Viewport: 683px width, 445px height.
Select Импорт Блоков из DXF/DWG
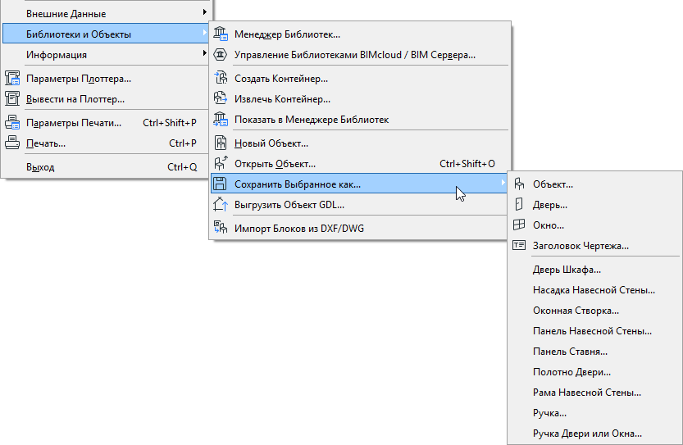(x=359, y=228)
